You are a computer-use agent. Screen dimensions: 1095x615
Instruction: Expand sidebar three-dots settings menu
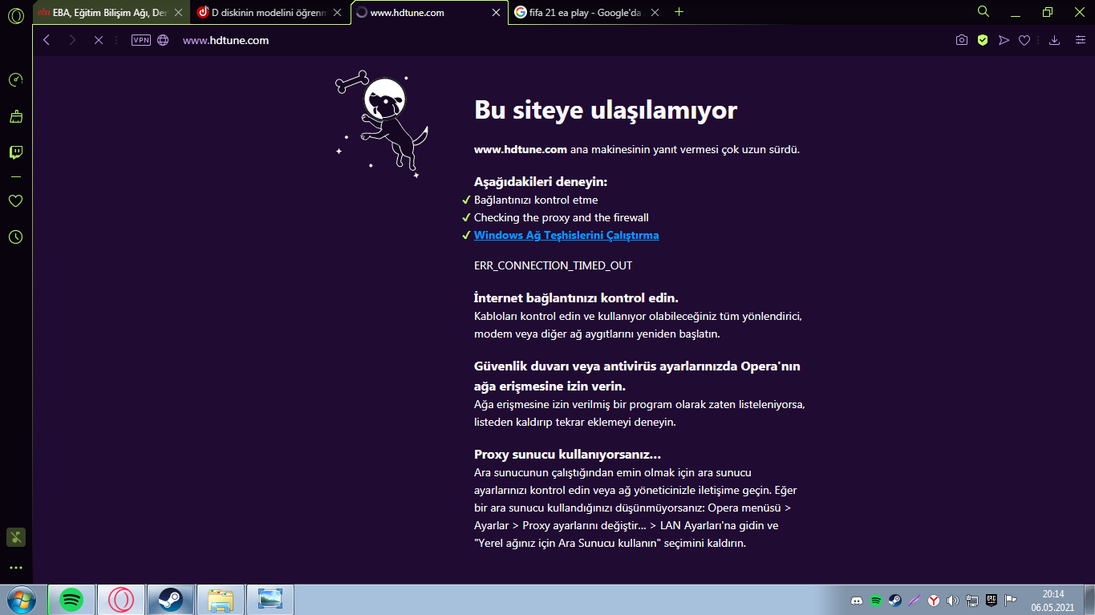15,568
